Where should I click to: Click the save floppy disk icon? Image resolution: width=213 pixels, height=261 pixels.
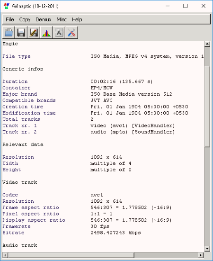click(21, 33)
